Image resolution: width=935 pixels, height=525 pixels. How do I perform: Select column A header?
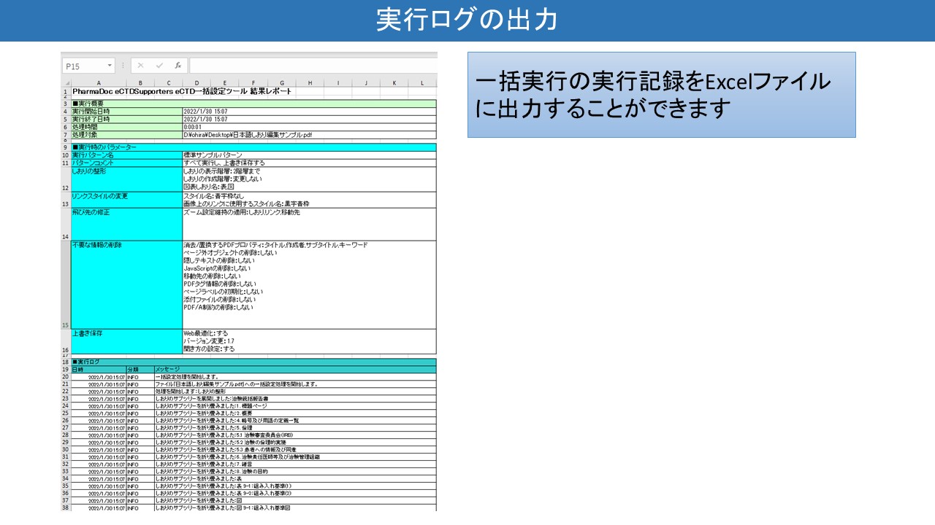tap(99, 83)
